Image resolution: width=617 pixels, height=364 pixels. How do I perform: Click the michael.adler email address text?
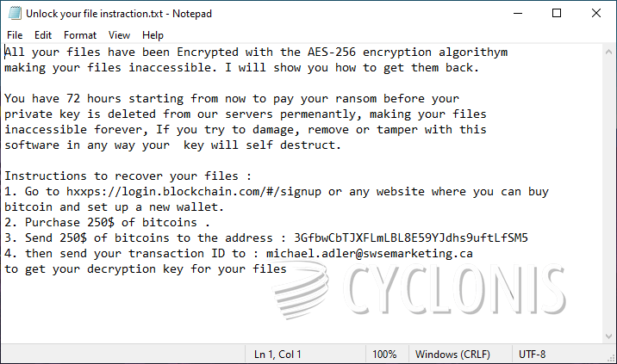point(369,253)
